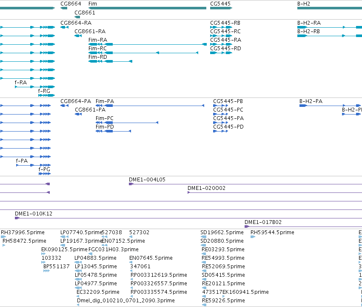Image resolution: width=362 pixels, height=307 pixels.
Task: Open transcript B-H2-RA
Action: tap(309, 23)
